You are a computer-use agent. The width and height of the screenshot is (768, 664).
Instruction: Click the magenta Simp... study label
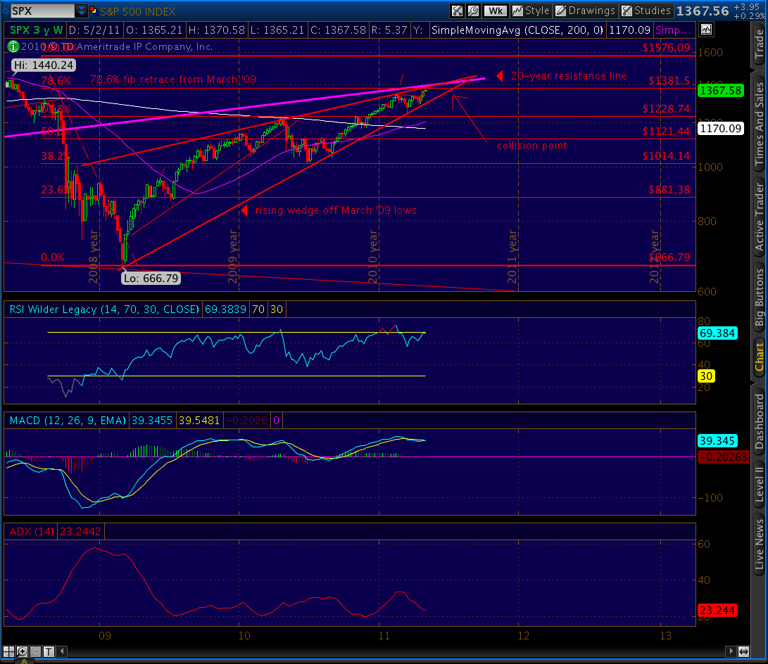[674, 30]
